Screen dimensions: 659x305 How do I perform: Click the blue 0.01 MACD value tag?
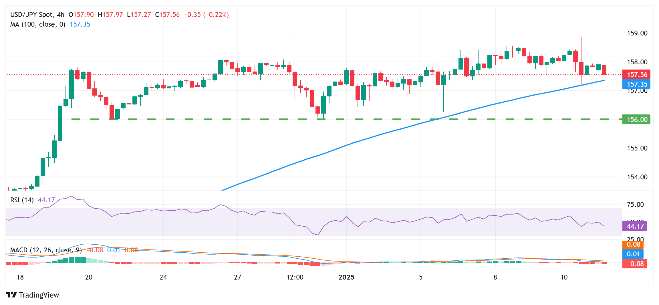click(633, 254)
